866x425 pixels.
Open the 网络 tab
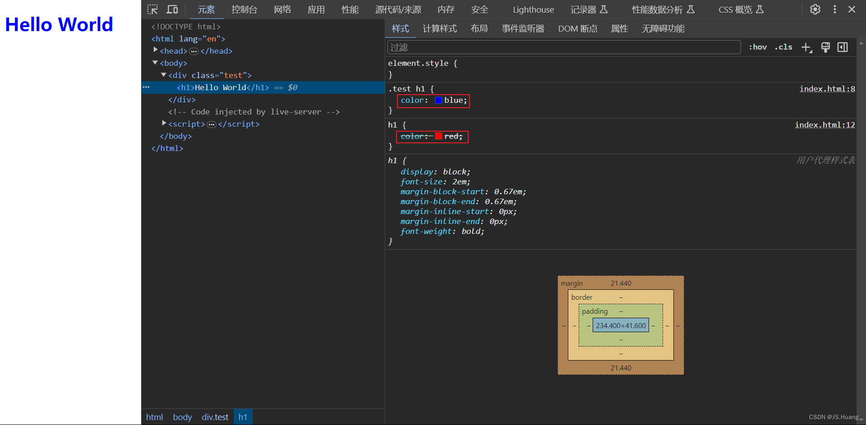(282, 9)
